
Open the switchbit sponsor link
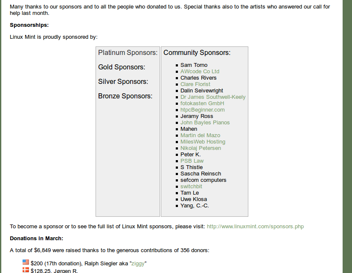click(x=191, y=187)
